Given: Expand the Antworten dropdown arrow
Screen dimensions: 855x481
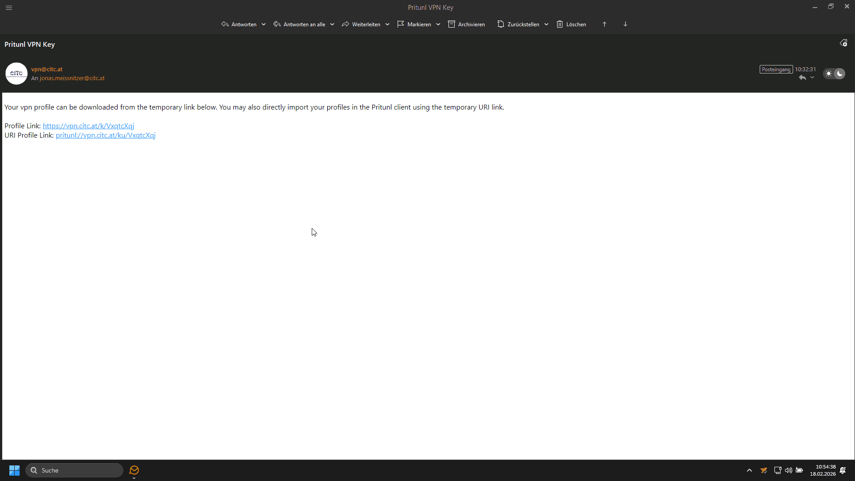Looking at the screenshot, I should point(263,24).
